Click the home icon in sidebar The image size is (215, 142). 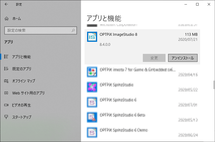click(x=7, y=19)
